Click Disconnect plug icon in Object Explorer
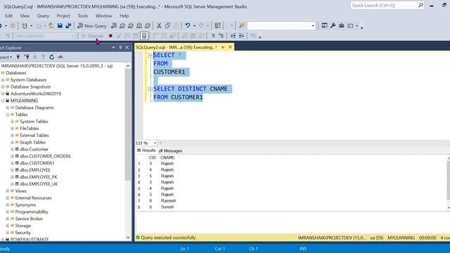 (27, 57)
